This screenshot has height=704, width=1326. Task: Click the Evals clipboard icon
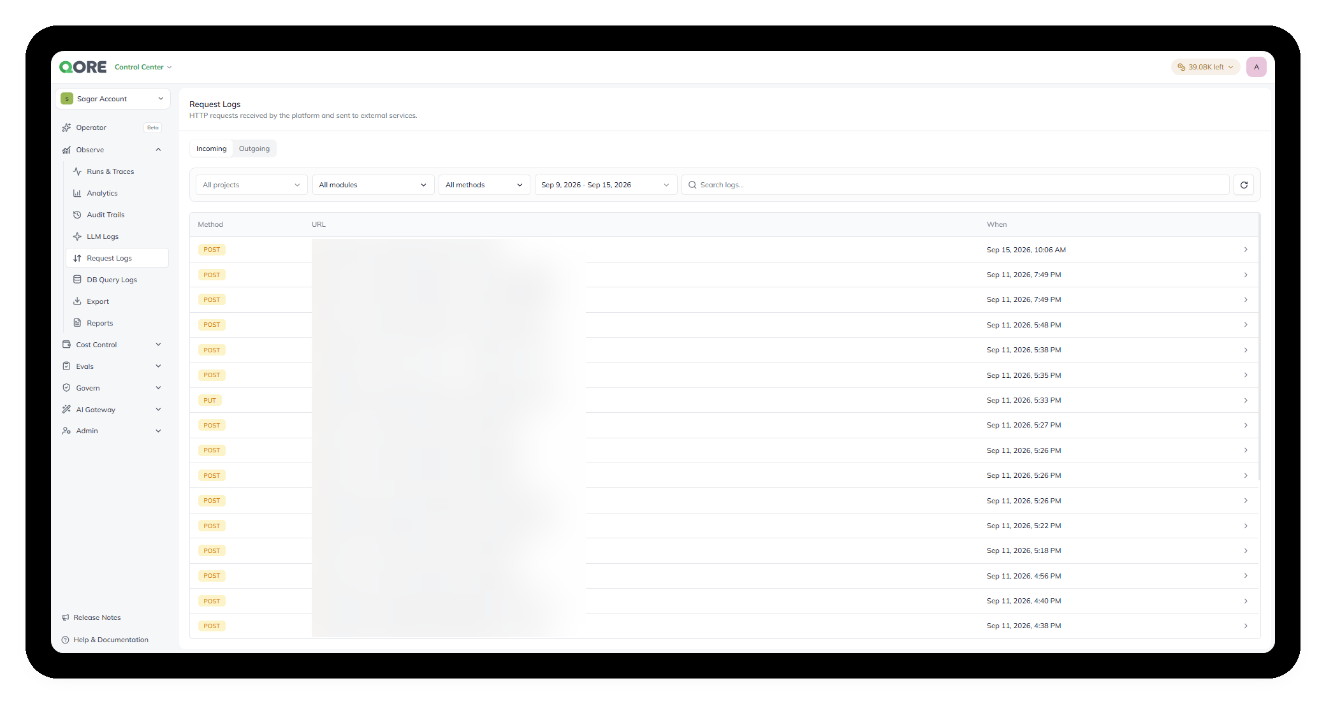(x=66, y=366)
